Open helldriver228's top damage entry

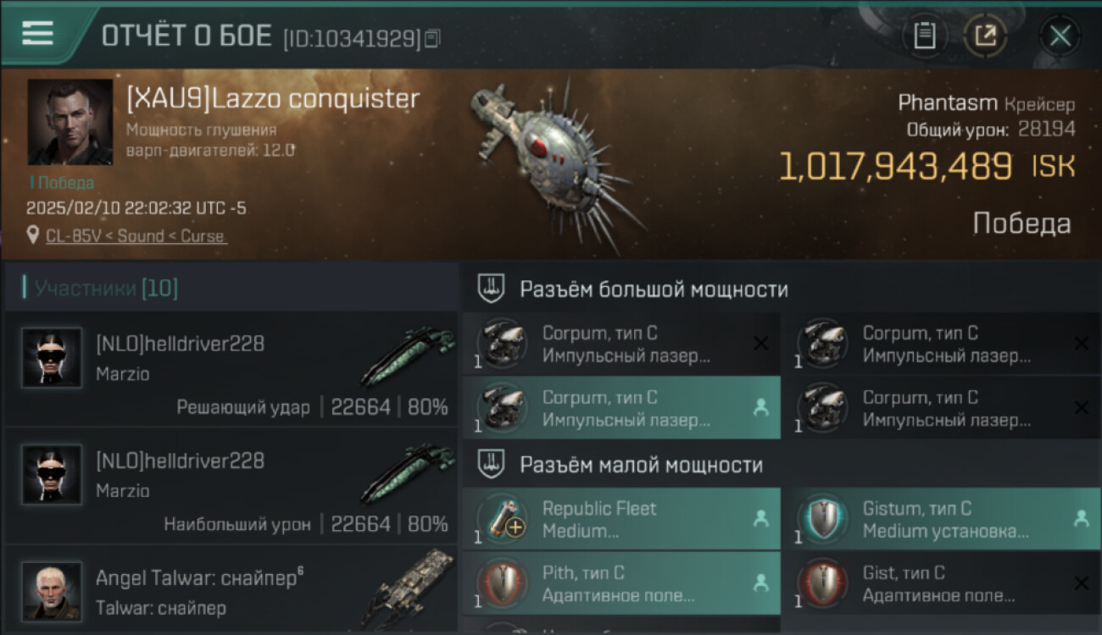pyautogui.click(x=231, y=486)
